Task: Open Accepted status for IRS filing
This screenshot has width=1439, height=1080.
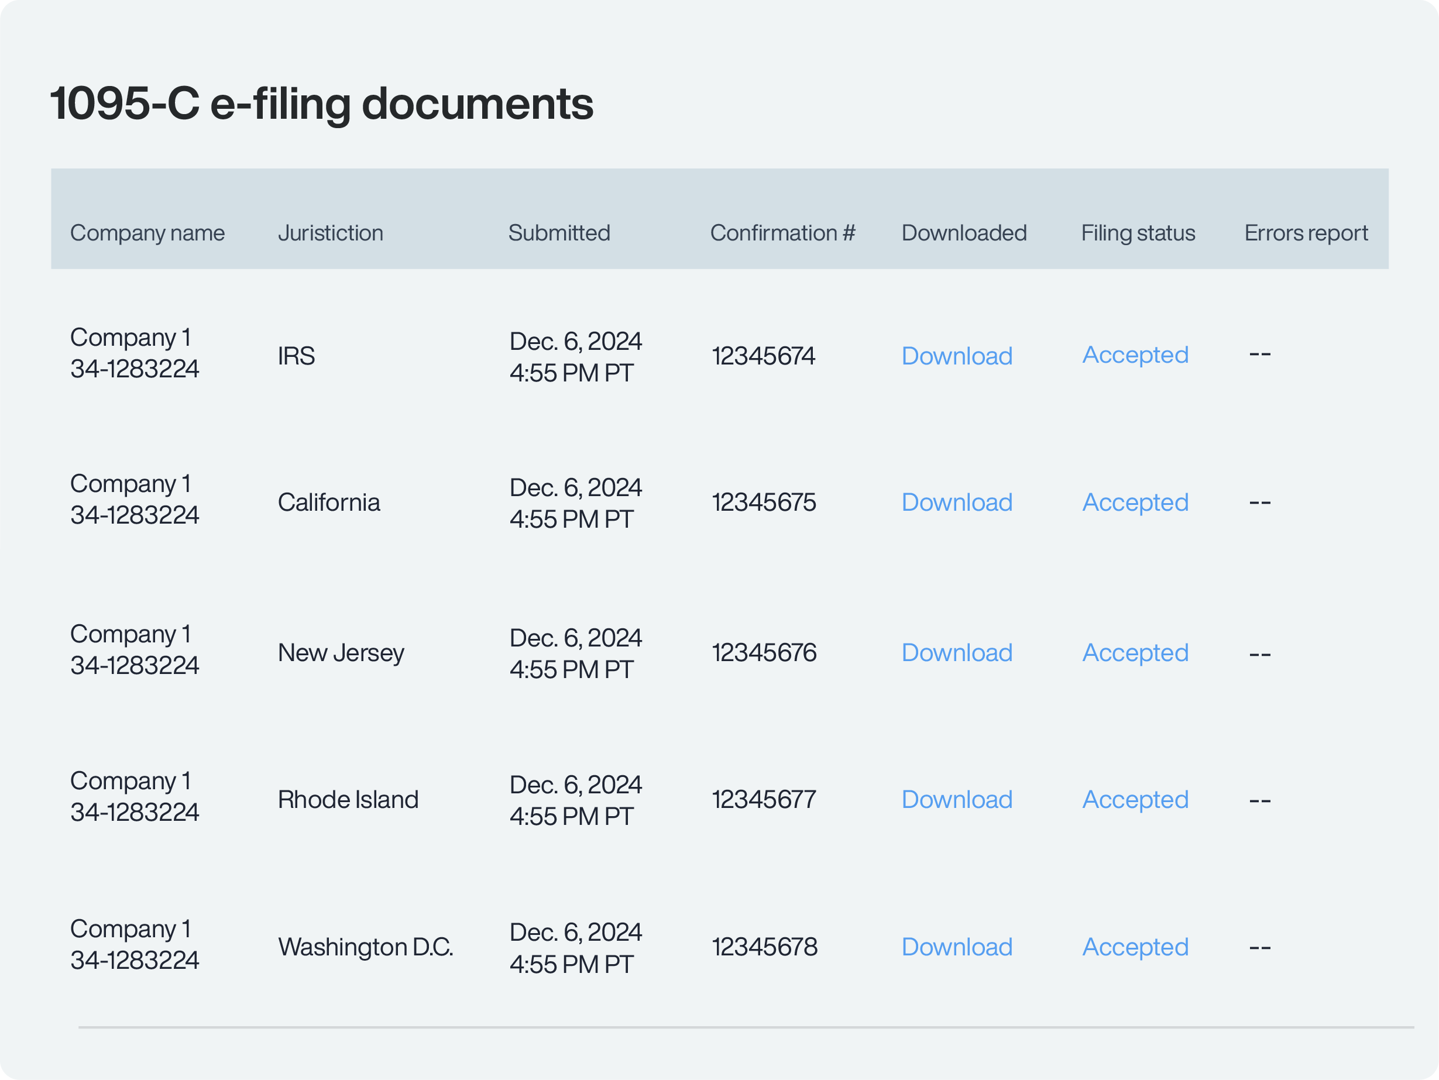Action: coord(1135,355)
